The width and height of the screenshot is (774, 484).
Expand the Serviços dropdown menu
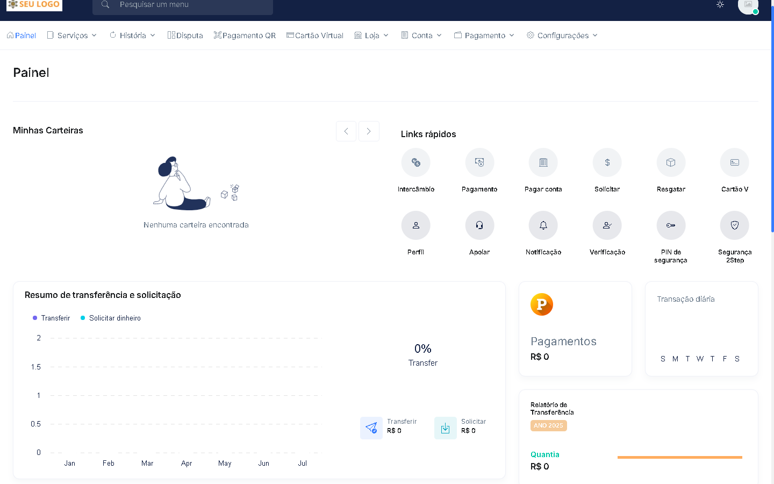(x=72, y=35)
